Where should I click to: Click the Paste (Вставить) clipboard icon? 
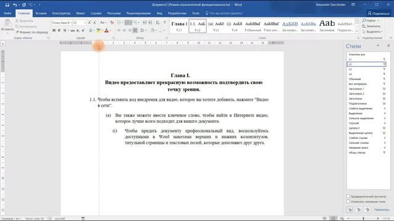pyautogui.click(x=7, y=23)
